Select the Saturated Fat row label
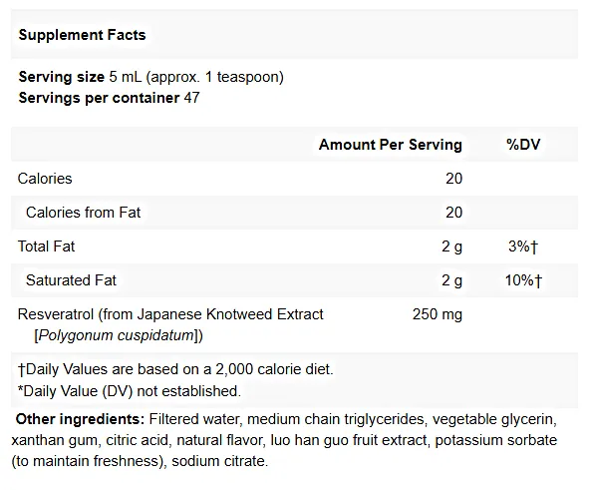The image size is (590, 490). tap(71, 280)
